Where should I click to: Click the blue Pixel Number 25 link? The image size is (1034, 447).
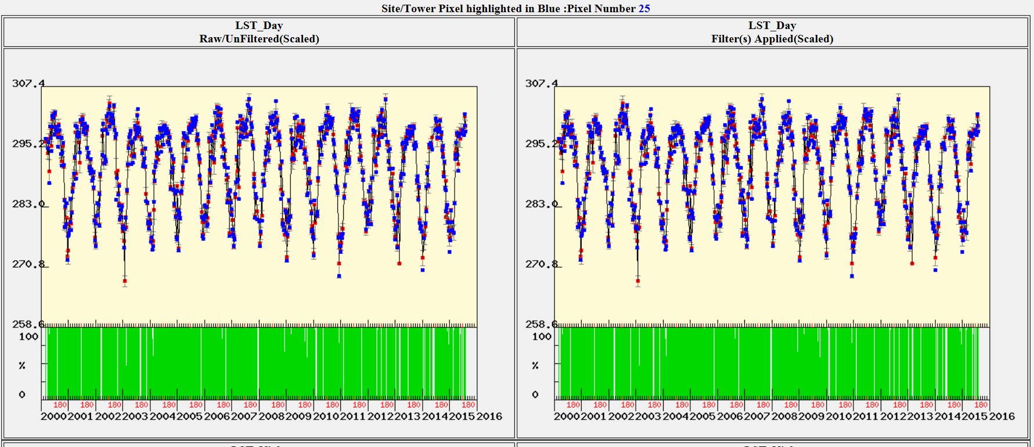coord(644,9)
